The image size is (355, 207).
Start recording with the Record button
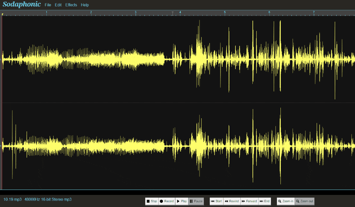(x=166, y=201)
